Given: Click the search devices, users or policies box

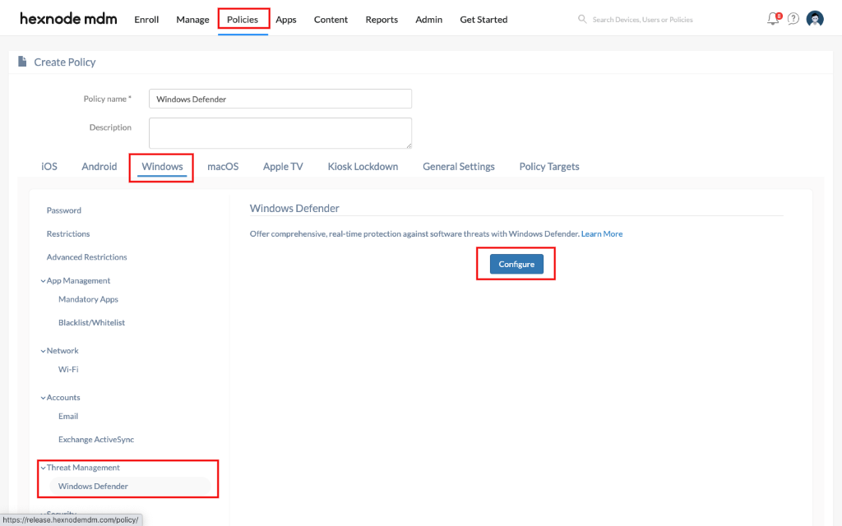Looking at the screenshot, I should pos(642,20).
